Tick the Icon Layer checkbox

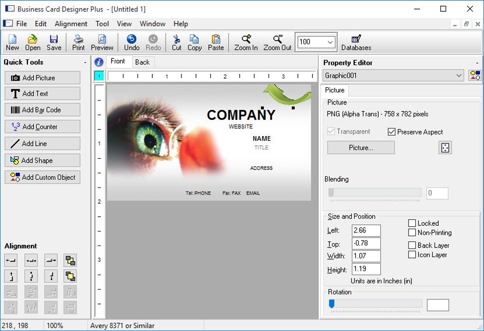(x=412, y=255)
